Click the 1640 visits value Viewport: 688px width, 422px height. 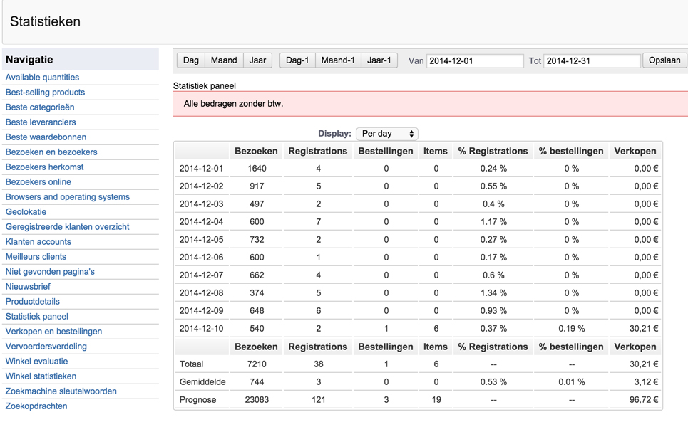(x=257, y=169)
